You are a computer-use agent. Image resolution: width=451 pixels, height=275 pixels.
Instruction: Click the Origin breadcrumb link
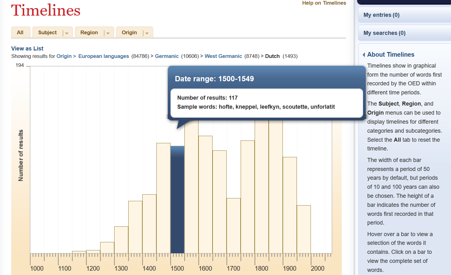click(x=64, y=56)
